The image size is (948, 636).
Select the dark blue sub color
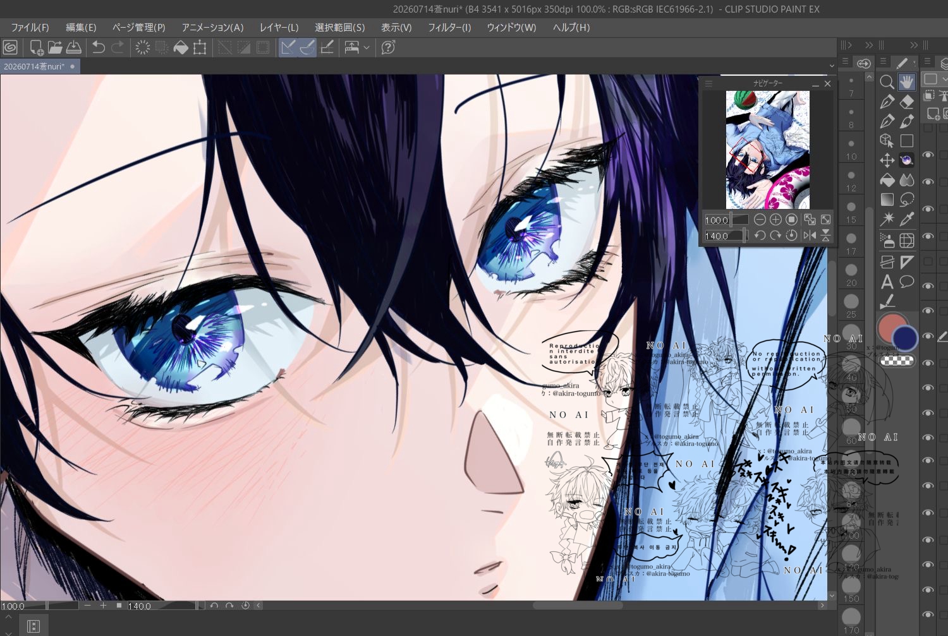pos(906,339)
